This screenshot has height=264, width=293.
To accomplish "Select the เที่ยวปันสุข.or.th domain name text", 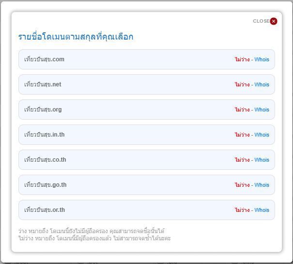I will pyautogui.click(x=45, y=210).
